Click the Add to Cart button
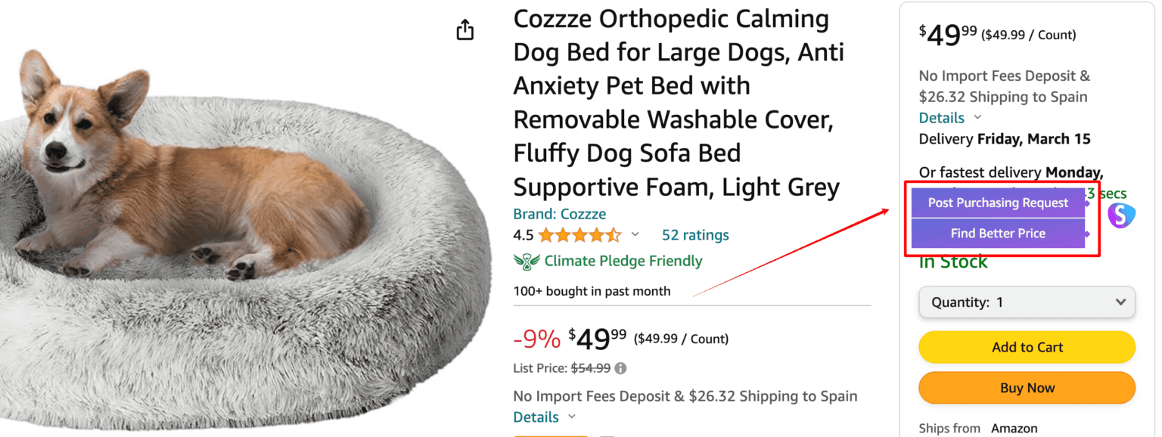 pyautogui.click(x=1026, y=347)
